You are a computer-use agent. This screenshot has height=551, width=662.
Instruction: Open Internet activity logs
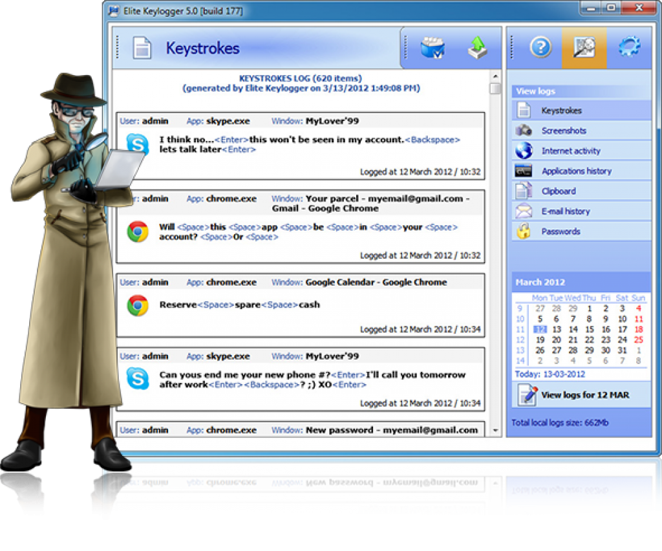581,151
